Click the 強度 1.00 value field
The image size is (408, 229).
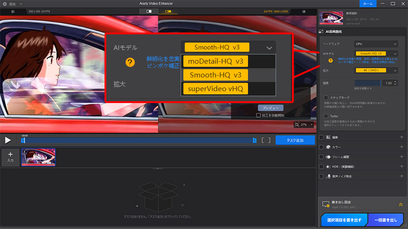coord(388,83)
